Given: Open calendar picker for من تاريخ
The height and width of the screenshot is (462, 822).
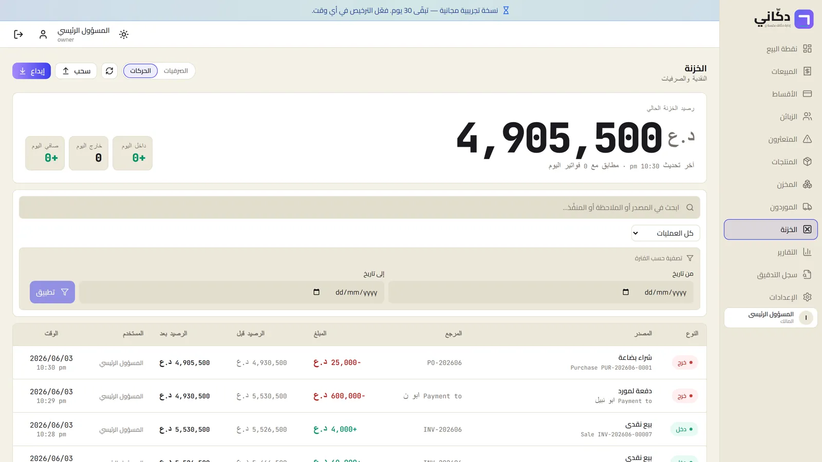Looking at the screenshot, I should 625,292.
